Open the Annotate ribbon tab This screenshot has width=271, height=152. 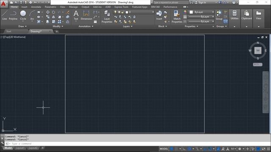(36, 7)
